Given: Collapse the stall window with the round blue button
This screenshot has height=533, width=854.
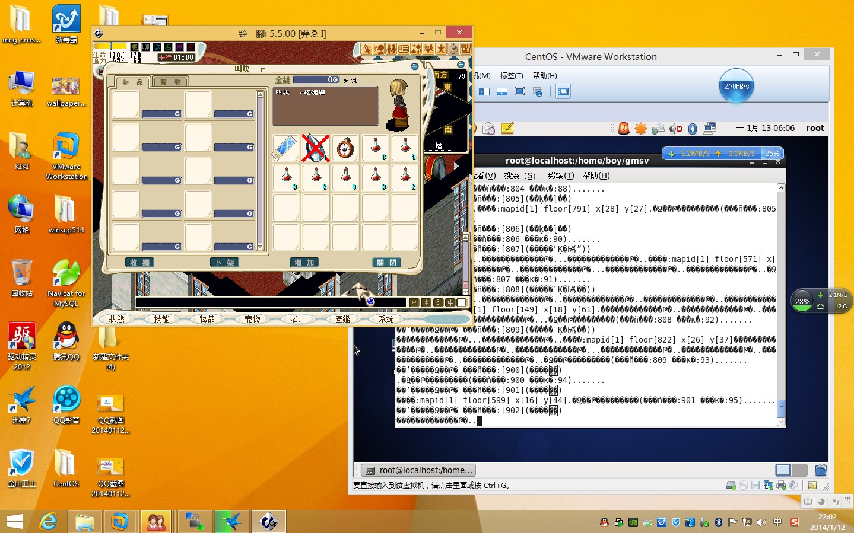Looking at the screenshot, I should 415,66.
